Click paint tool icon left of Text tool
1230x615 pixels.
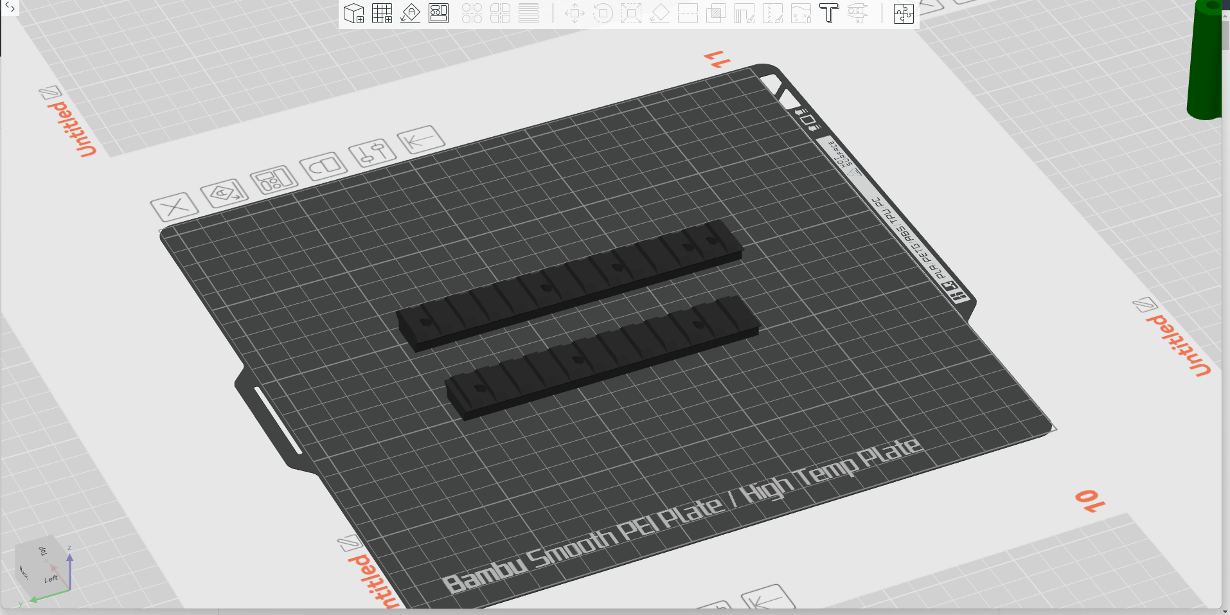801,13
